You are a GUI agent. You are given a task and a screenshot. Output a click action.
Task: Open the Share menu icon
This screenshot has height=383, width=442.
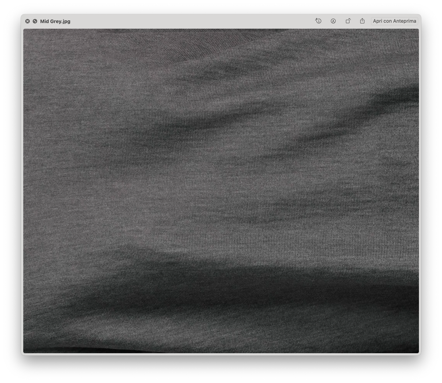point(362,21)
